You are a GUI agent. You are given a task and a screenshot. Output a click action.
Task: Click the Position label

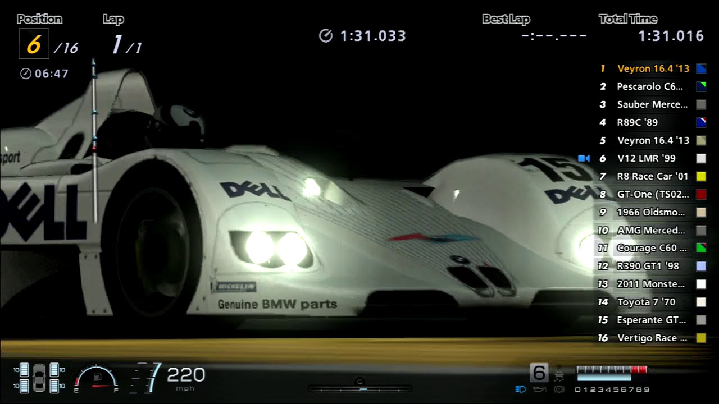(39, 19)
